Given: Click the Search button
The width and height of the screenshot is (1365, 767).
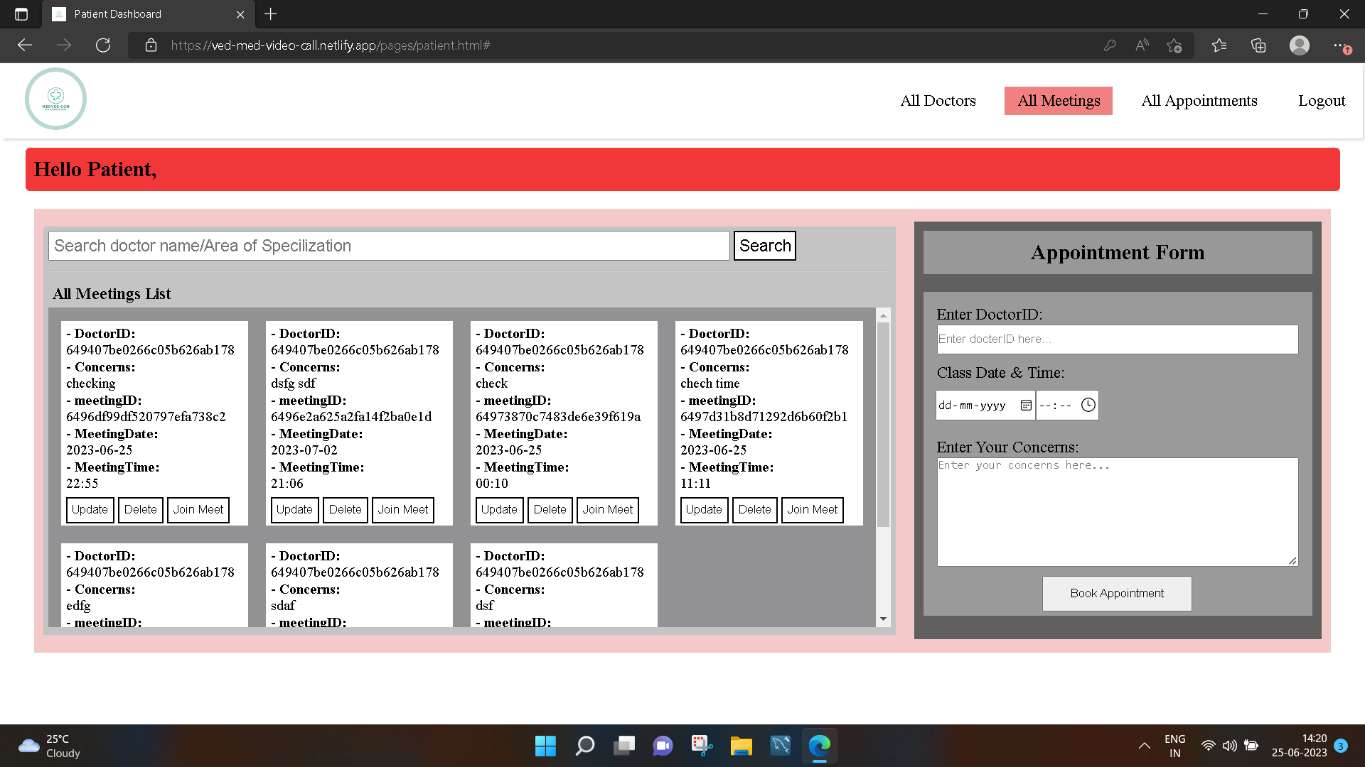Looking at the screenshot, I should click(x=765, y=246).
